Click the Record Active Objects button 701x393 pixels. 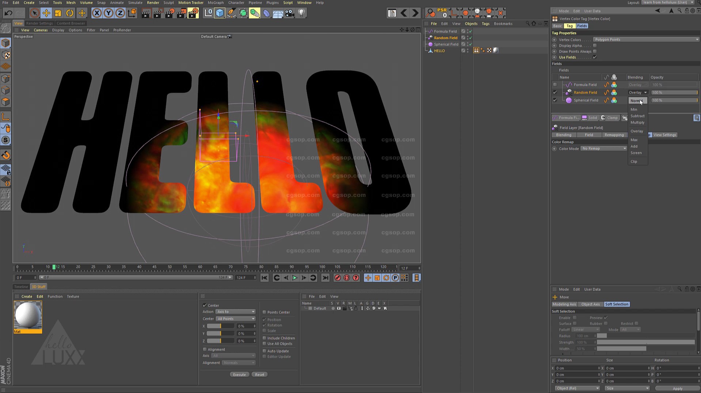(337, 278)
